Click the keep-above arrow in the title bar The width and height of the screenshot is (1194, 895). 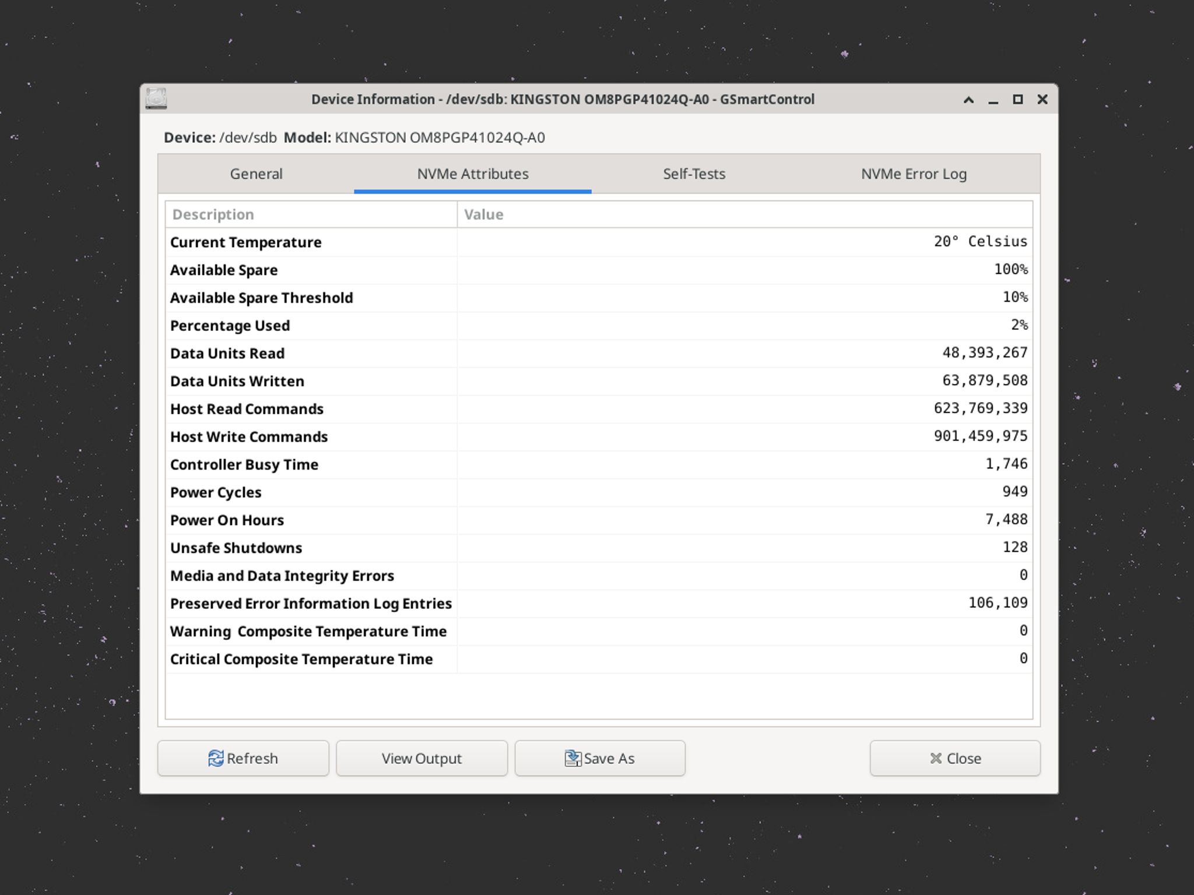pyautogui.click(x=968, y=100)
